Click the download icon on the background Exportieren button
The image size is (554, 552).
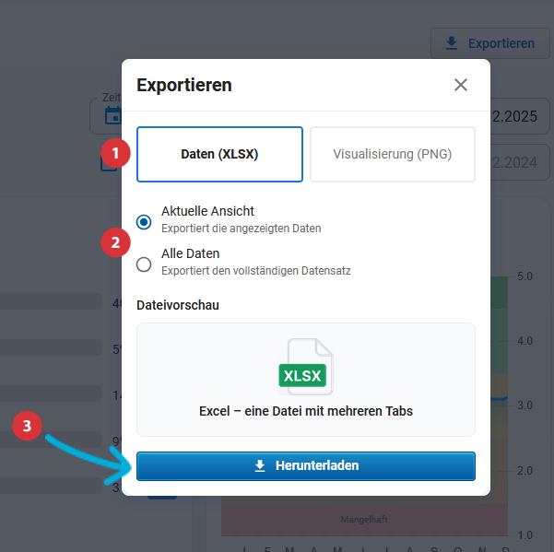(x=451, y=43)
